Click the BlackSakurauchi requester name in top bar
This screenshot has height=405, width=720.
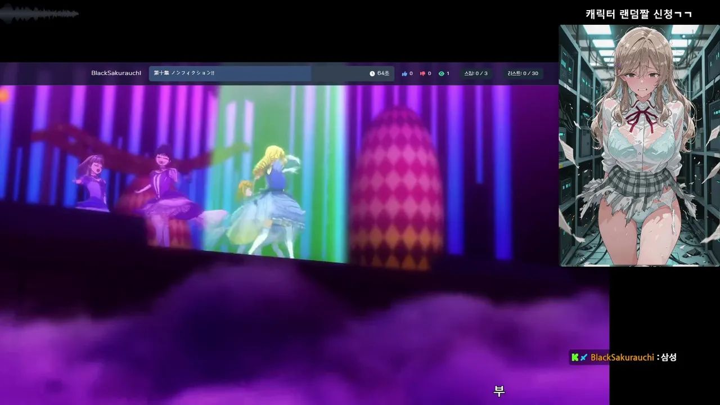(x=116, y=74)
